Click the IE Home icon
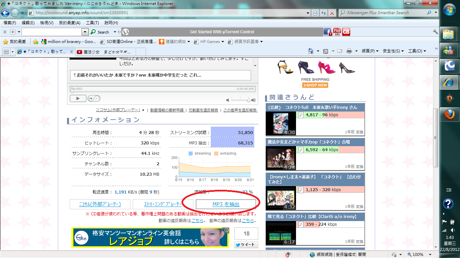The width and height of the screenshot is (460, 258). 311,51
